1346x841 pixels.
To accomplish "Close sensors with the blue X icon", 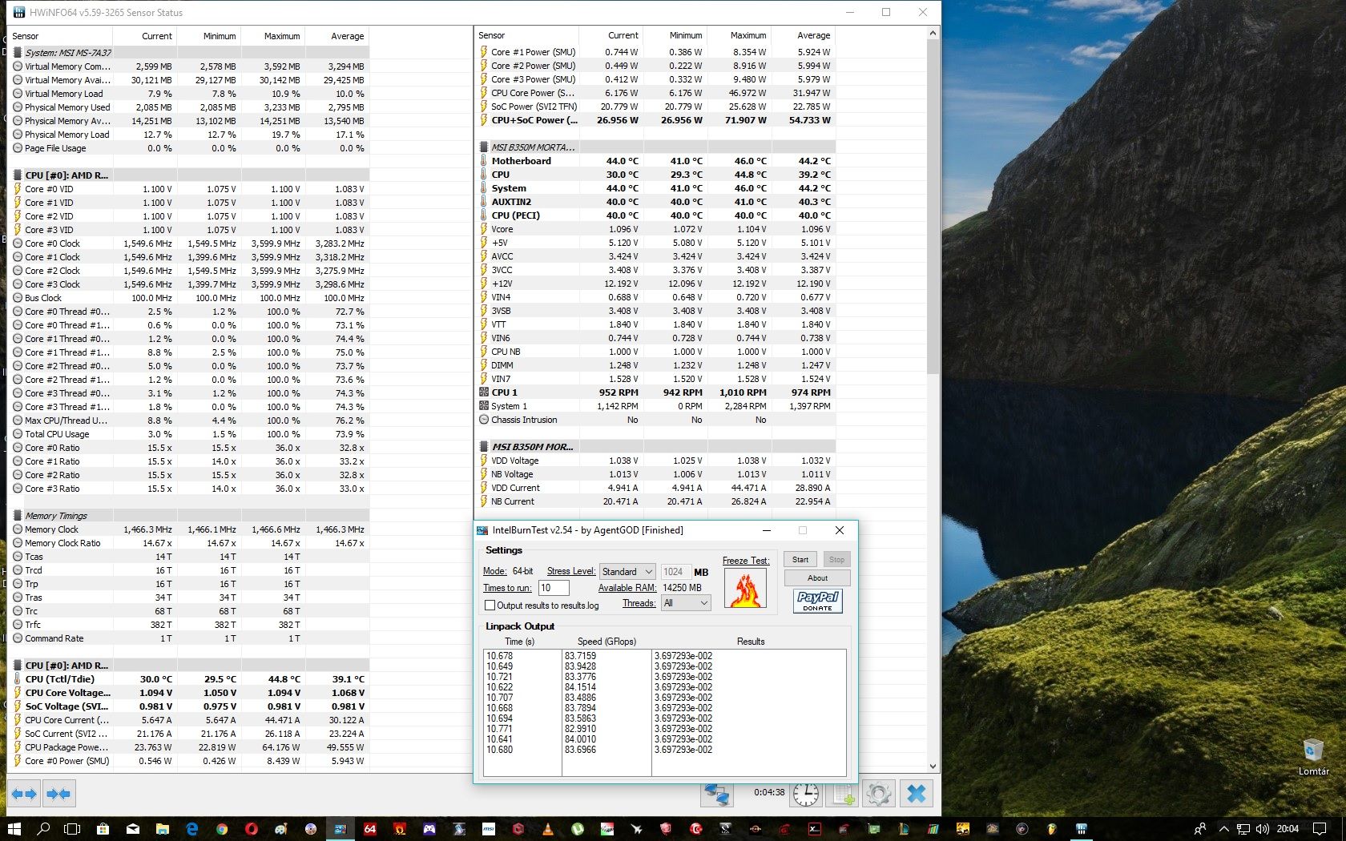I will 917,794.
